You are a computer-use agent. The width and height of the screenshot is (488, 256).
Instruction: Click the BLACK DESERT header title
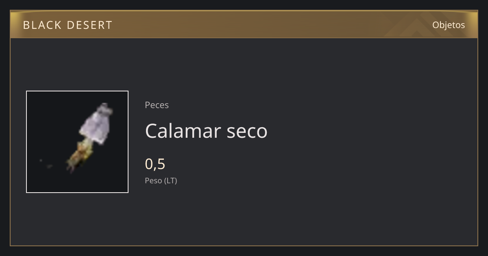pyautogui.click(x=68, y=25)
